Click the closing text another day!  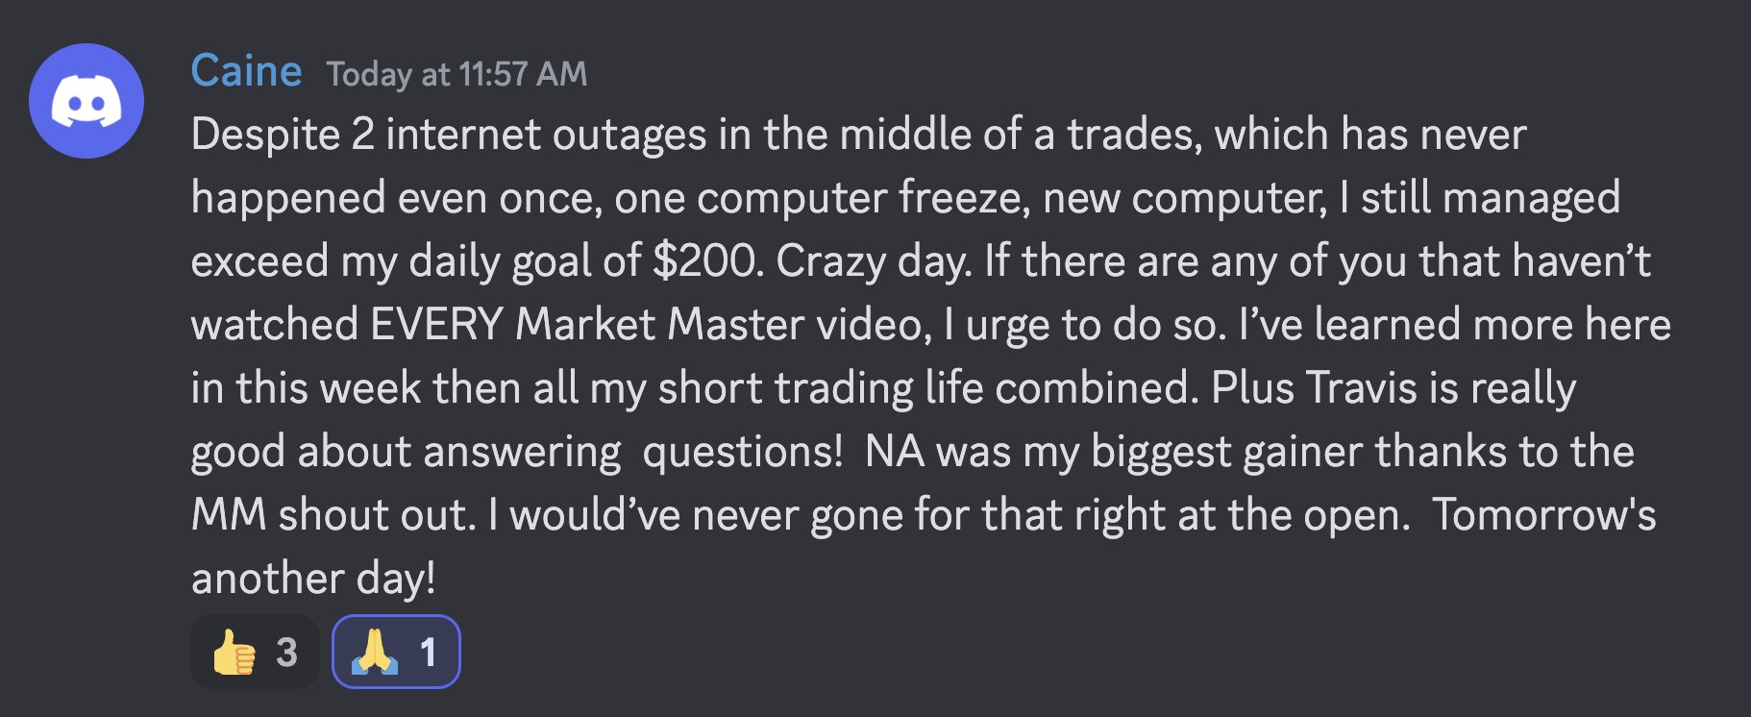click(x=313, y=578)
